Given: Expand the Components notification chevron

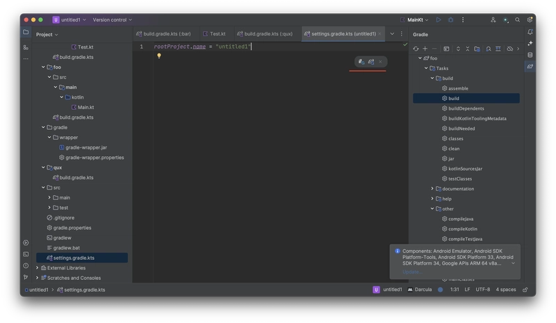Looking at the screenshot, I should tap(513, 263).
